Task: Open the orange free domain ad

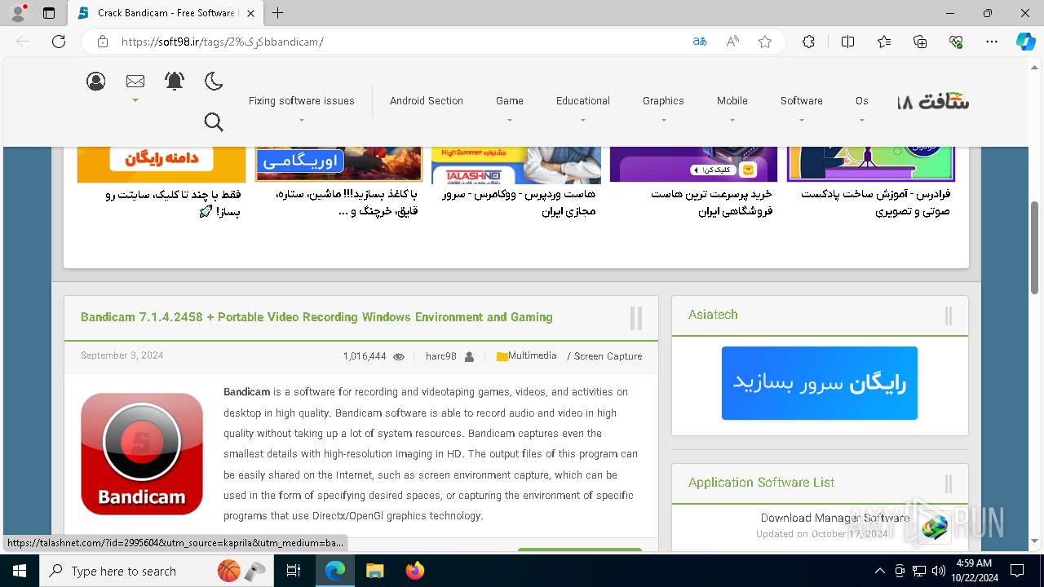Action: click(161, 166)
